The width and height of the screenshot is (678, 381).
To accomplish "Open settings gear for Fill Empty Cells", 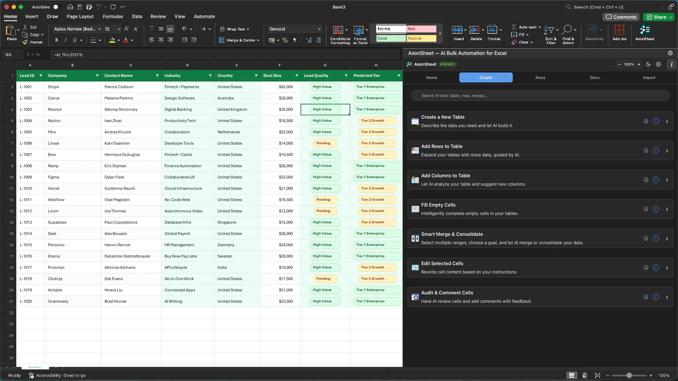I will [x=646, y=209].
